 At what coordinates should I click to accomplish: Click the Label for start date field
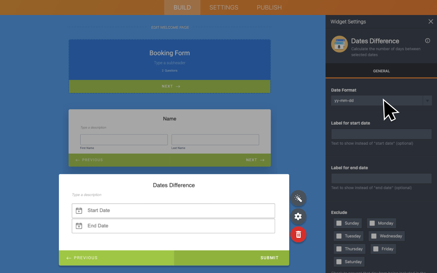pos(381,134)
